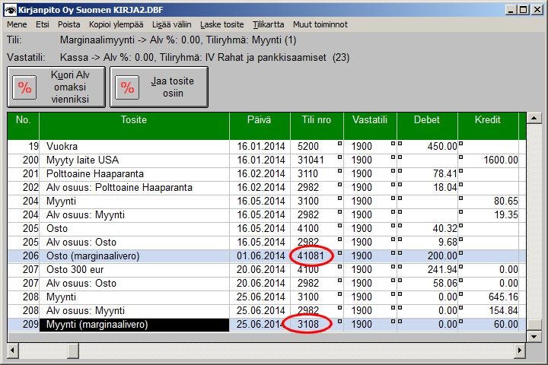Click the vertical scrollbar up arrow
The width and height of the screenshot is (548, 365).
[534, 119]
